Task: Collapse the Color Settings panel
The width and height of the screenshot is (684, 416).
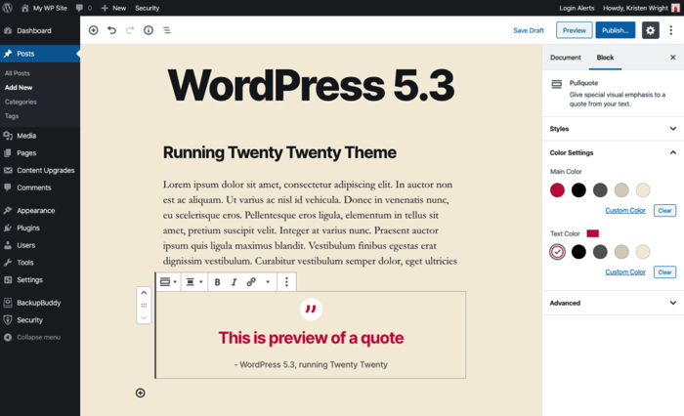Action: [x=613, y=152]
